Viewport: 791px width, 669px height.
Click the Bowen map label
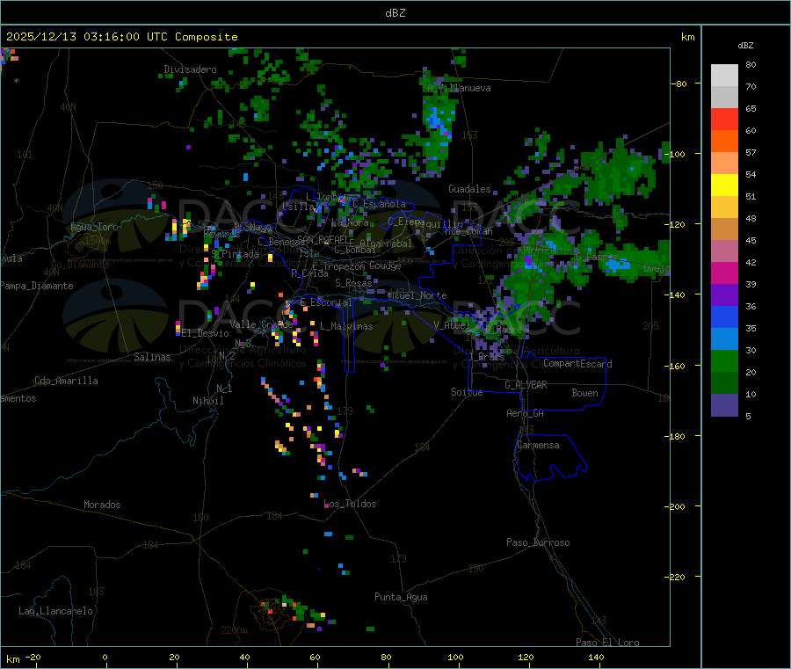585,394
